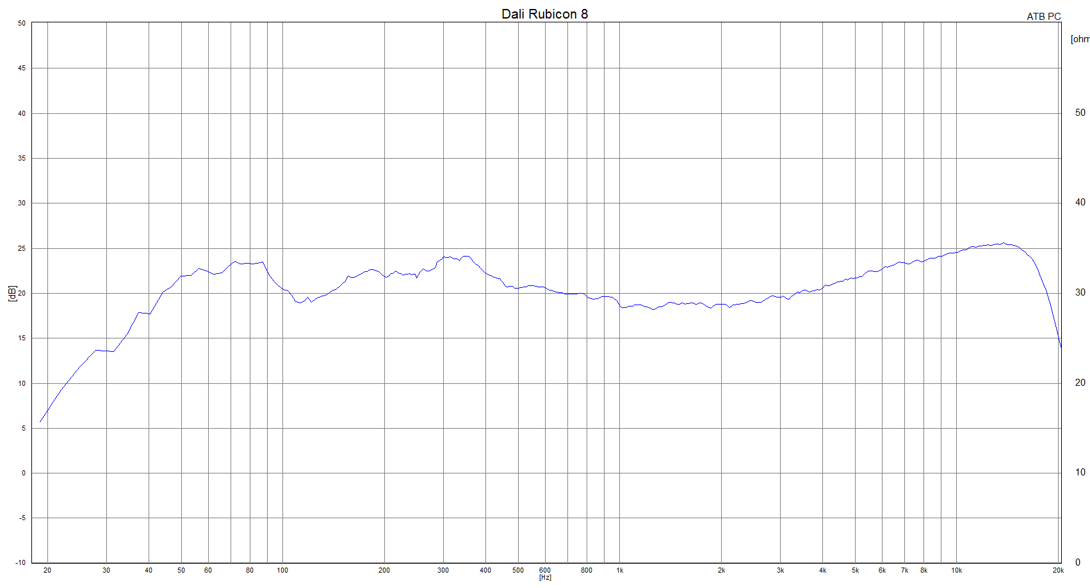Click the 60 frequency label
Screen dimensions: 1090x588
coord(208,570)
